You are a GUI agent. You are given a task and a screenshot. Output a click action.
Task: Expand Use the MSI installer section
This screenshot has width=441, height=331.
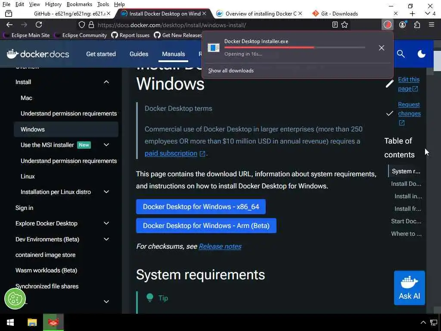[106, 145]
